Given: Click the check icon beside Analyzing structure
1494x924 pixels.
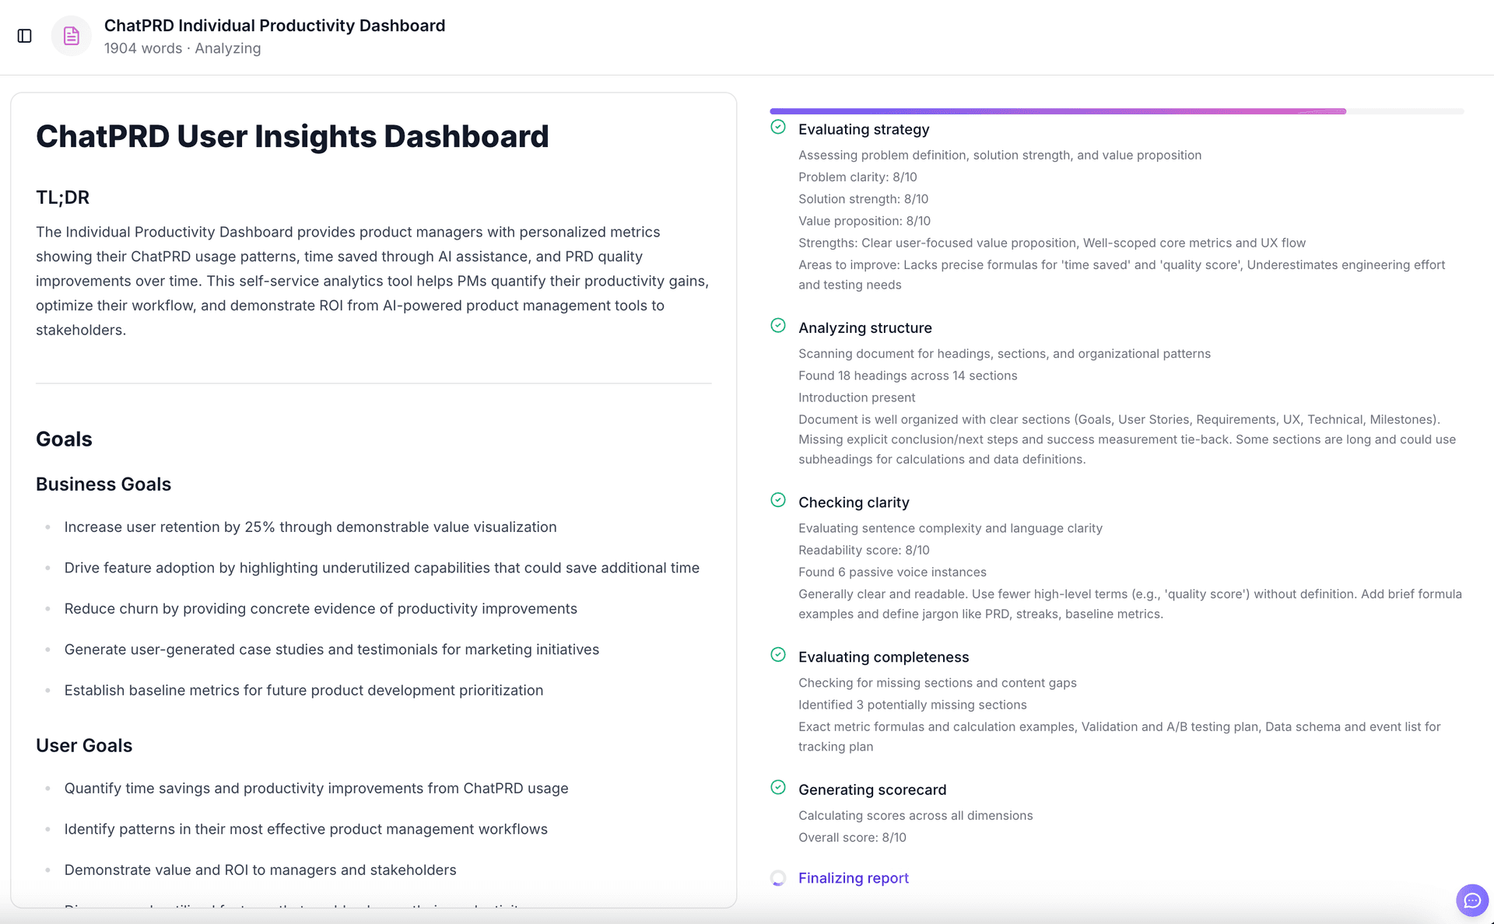Looking at the screenshot, I should pyautogui.click(x=778, y=326).
